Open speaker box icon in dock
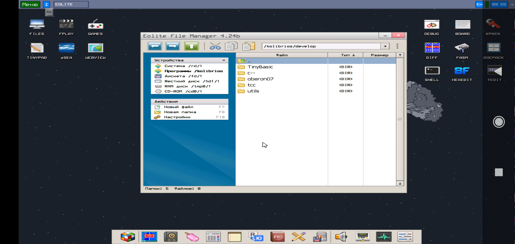Screen dimensions: 515x244 [x=170, y=237]
